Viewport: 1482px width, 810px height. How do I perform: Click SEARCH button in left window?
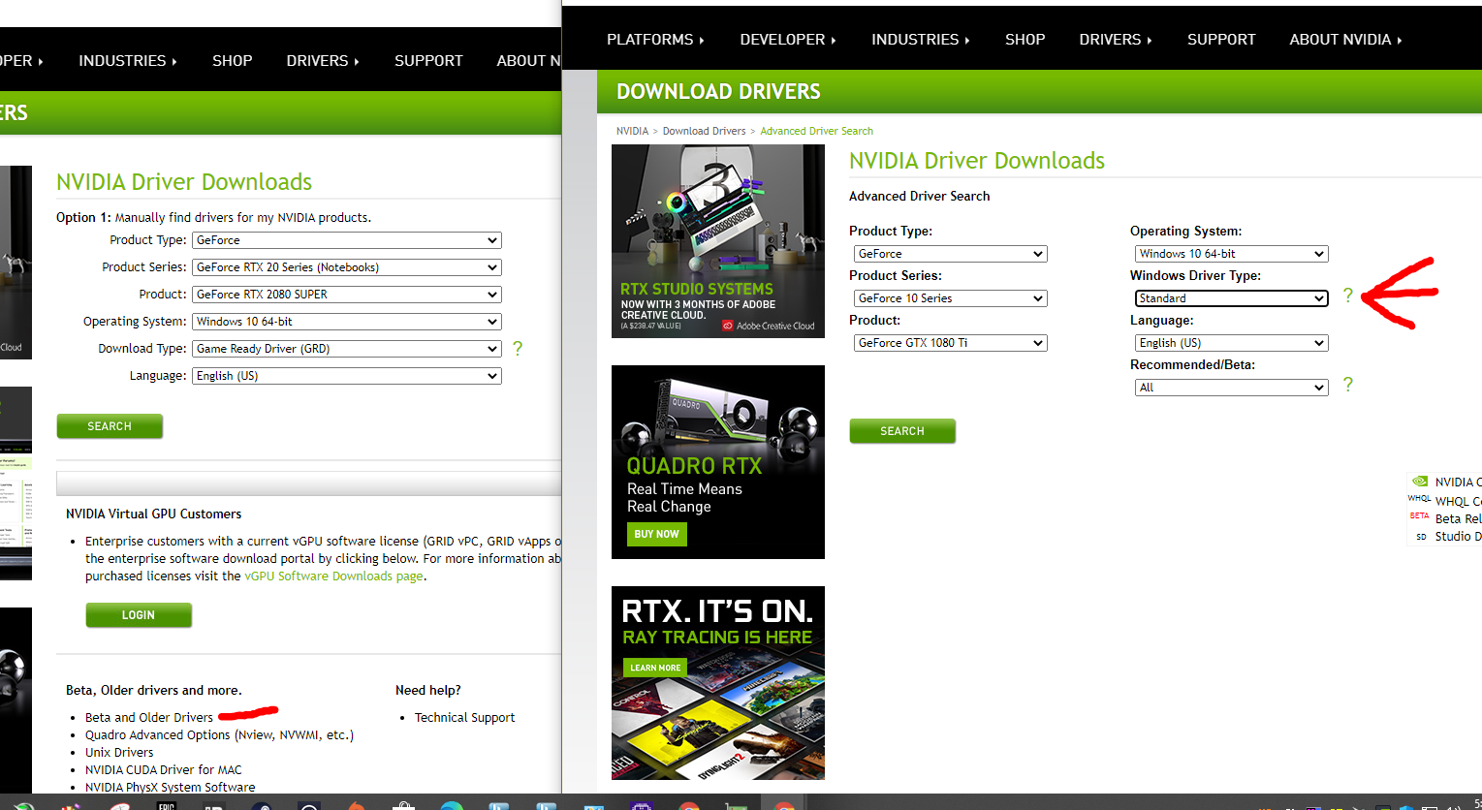[110, 426]
